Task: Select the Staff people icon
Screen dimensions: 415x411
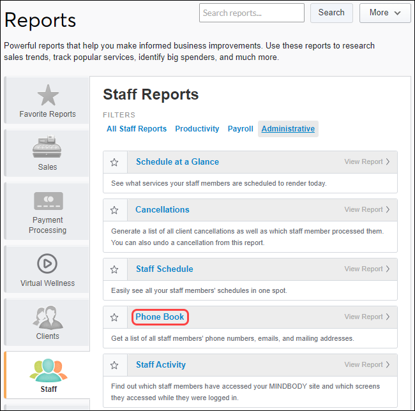Action: pyautogui.click(x=49, y=370)
